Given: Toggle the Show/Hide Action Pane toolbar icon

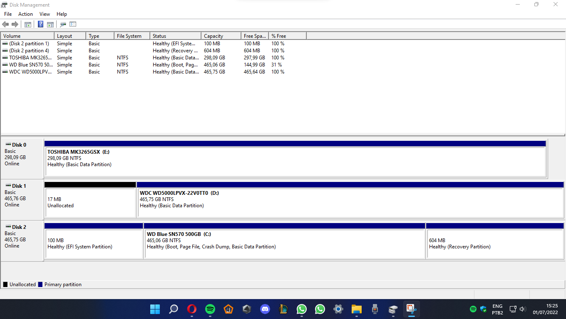Looking at the screenshot, I should pyautogui.click(x=50, y=25).
